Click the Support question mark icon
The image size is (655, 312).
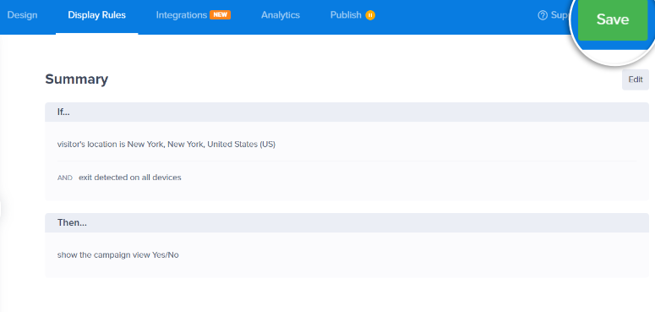pyautogui.click(x=543, y=15)
